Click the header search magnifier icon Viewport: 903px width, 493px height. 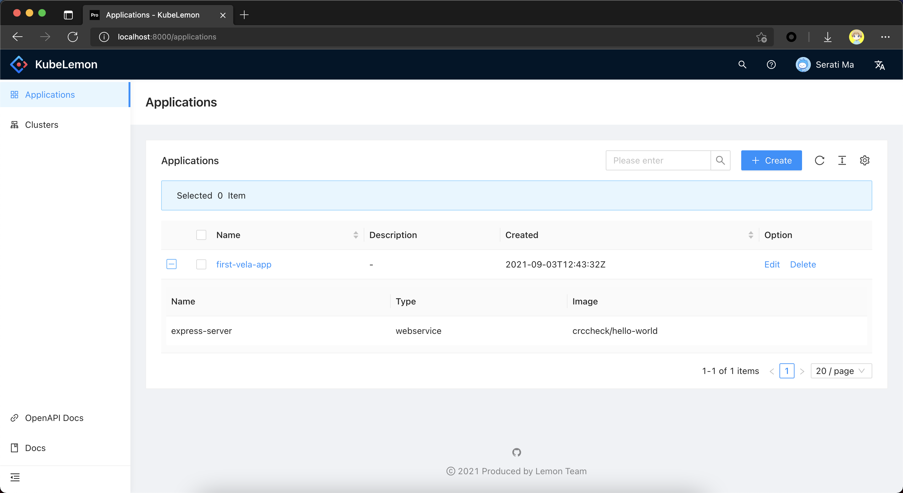point(742,65)
